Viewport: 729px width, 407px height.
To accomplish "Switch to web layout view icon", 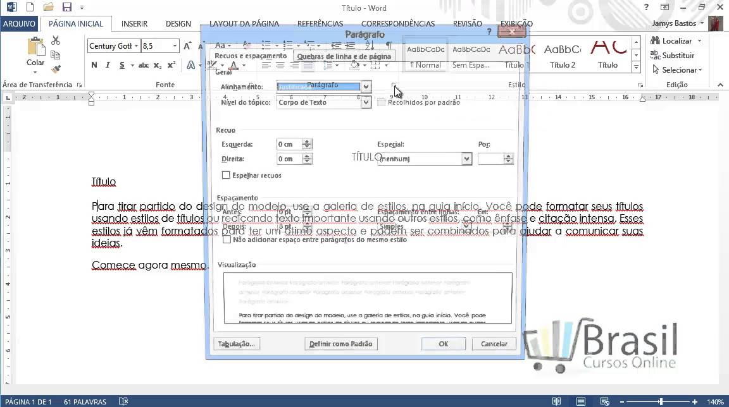I will tap(604, 401).
